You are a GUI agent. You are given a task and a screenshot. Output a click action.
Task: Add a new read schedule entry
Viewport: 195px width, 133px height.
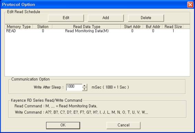pos(106,18)
